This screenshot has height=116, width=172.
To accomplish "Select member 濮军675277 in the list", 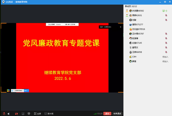I will [138, 25].
